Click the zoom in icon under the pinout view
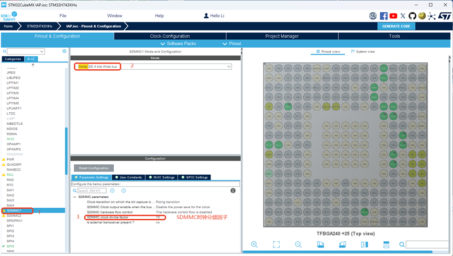Viewport: 453px width, 256px height. tap(254, 244)
